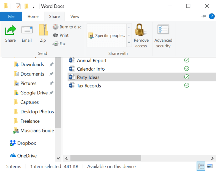Click the sync status checkmark for Annual Report

pos(187,60)
